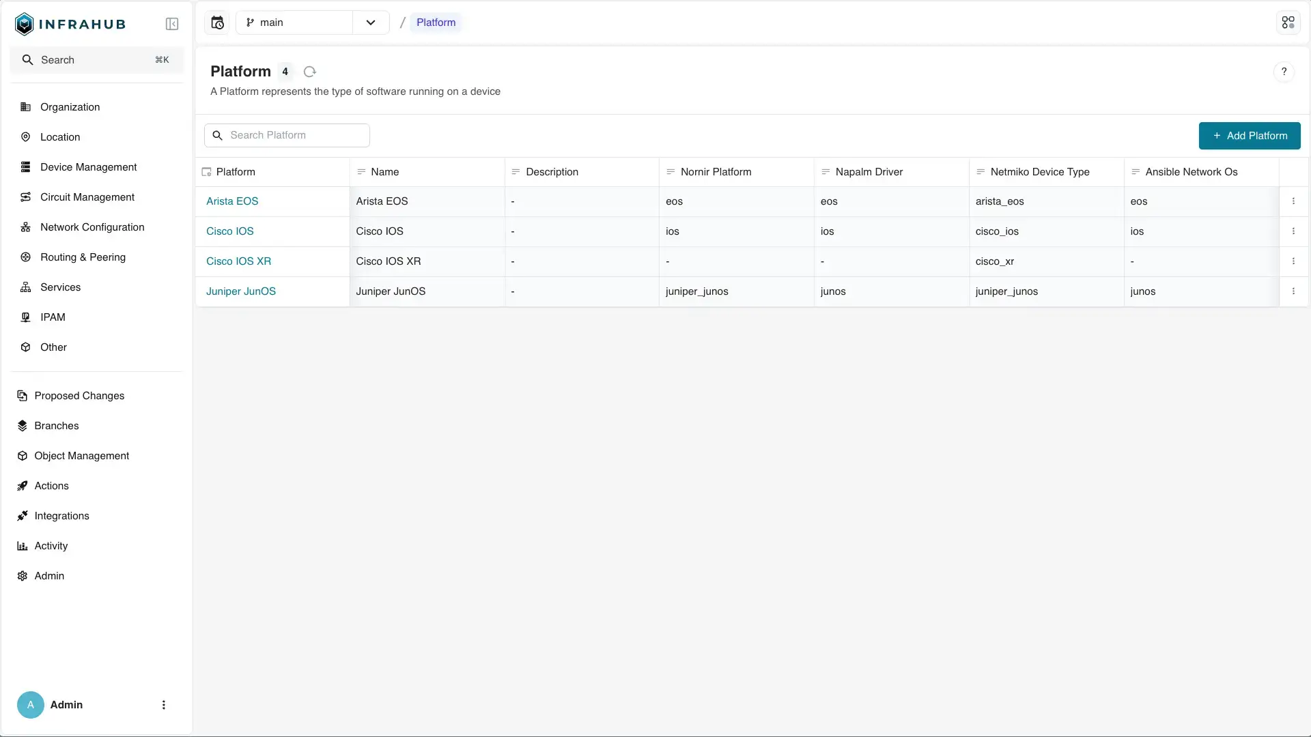Focus the Search Platform field

(x=287, y=135)
